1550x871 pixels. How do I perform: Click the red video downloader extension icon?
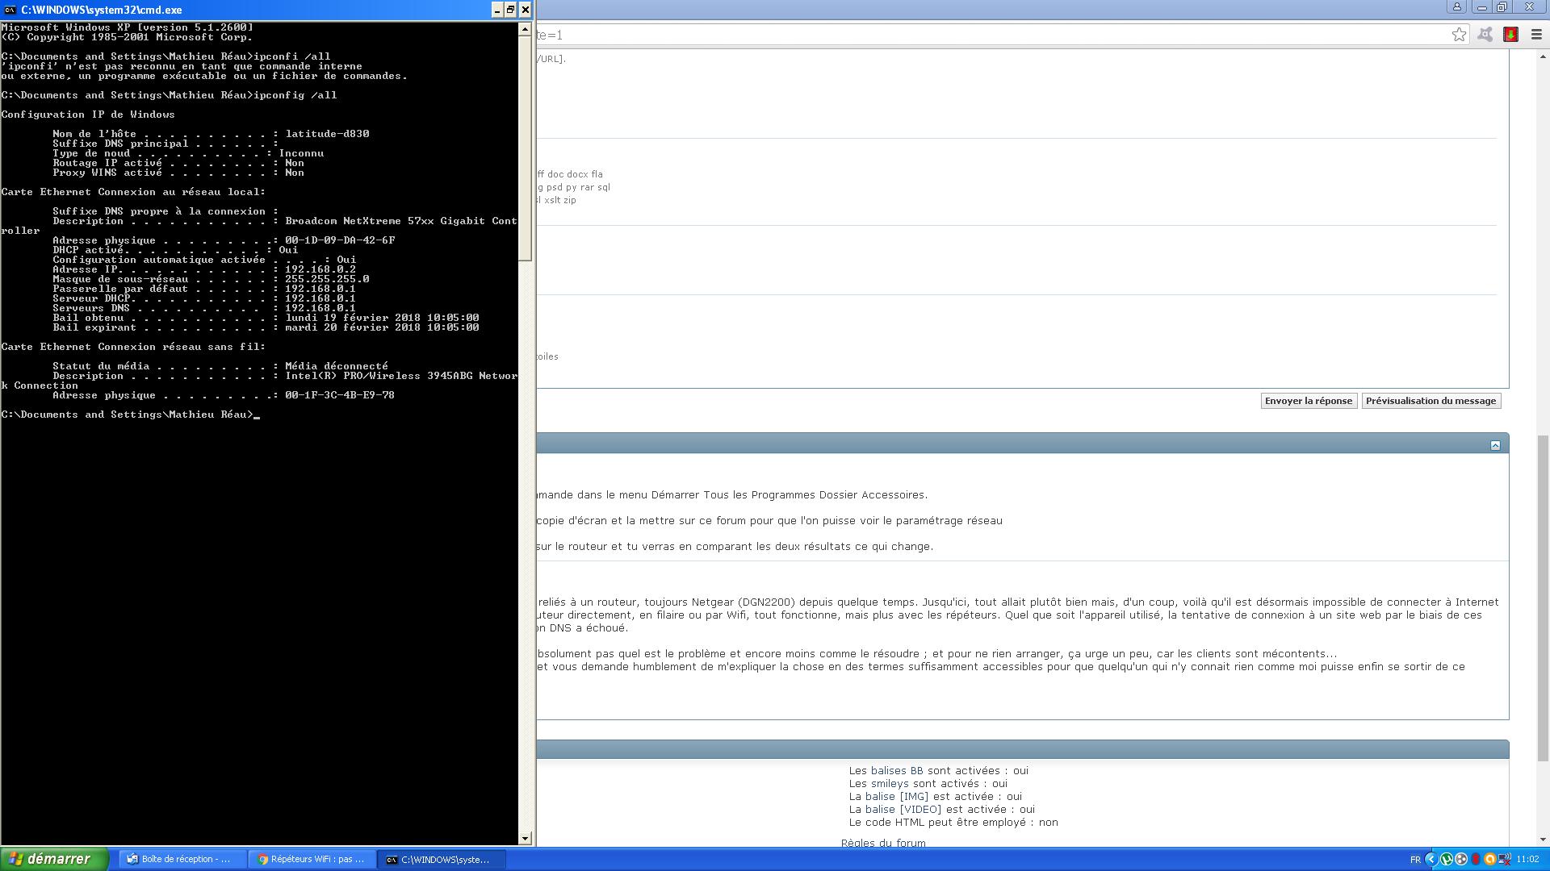pyautogui.click(x=1510, y=35)
